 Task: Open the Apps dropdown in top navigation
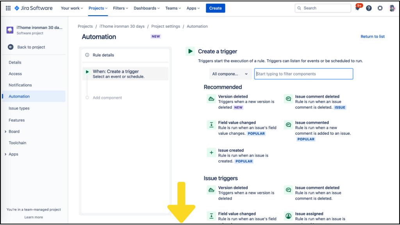click(x=193, y=8)
